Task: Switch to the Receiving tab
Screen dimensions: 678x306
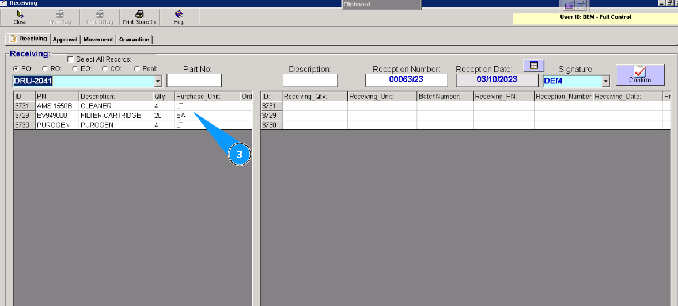Action: click(28, 39)
